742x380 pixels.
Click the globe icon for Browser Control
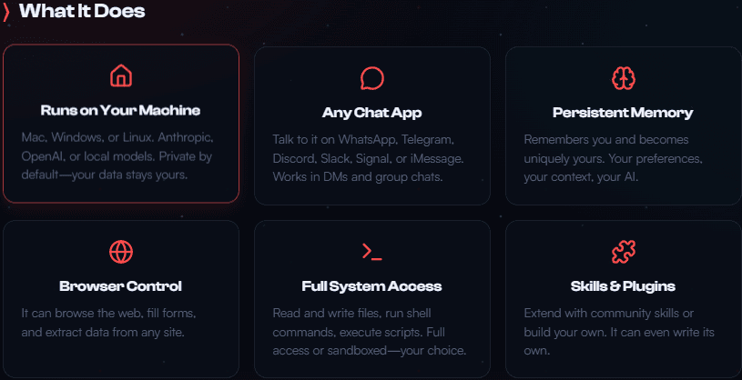[121, 251]
